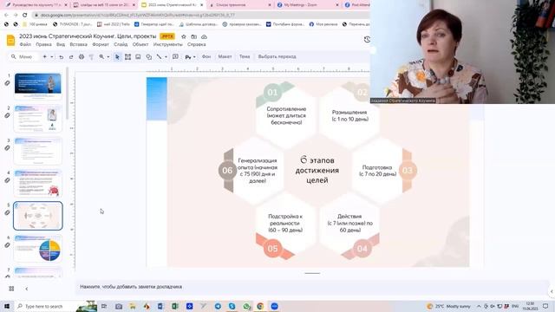Viewport: 555px width, 312px height.
Task: Open the Инструменты menu
Action: point(167,44)
